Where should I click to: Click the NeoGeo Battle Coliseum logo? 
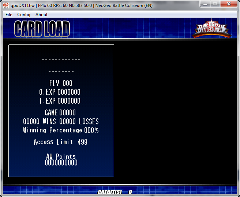(x=211, y=29)
